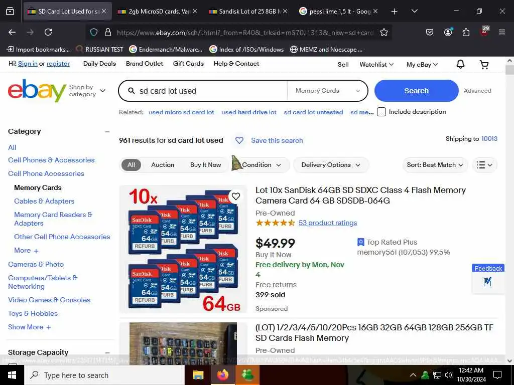The image size is (514, 385).
Task: Reload the current eBay page
Action: click(48, 32)
